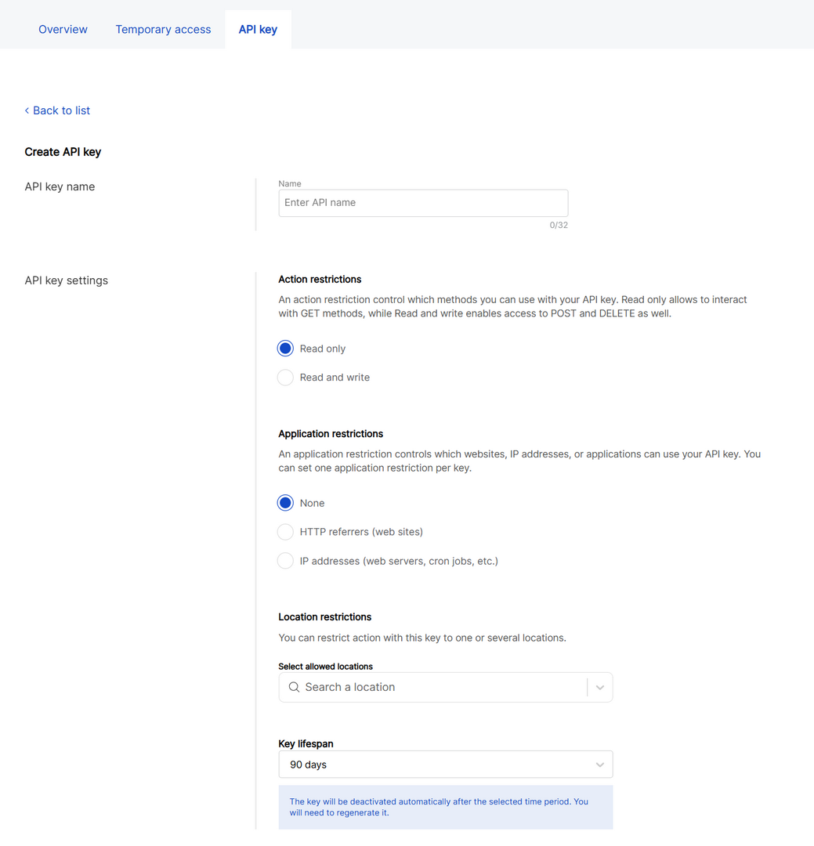The image size is (814, 846).
Task: Click the Create API key heading
Action: click(63, 152)
